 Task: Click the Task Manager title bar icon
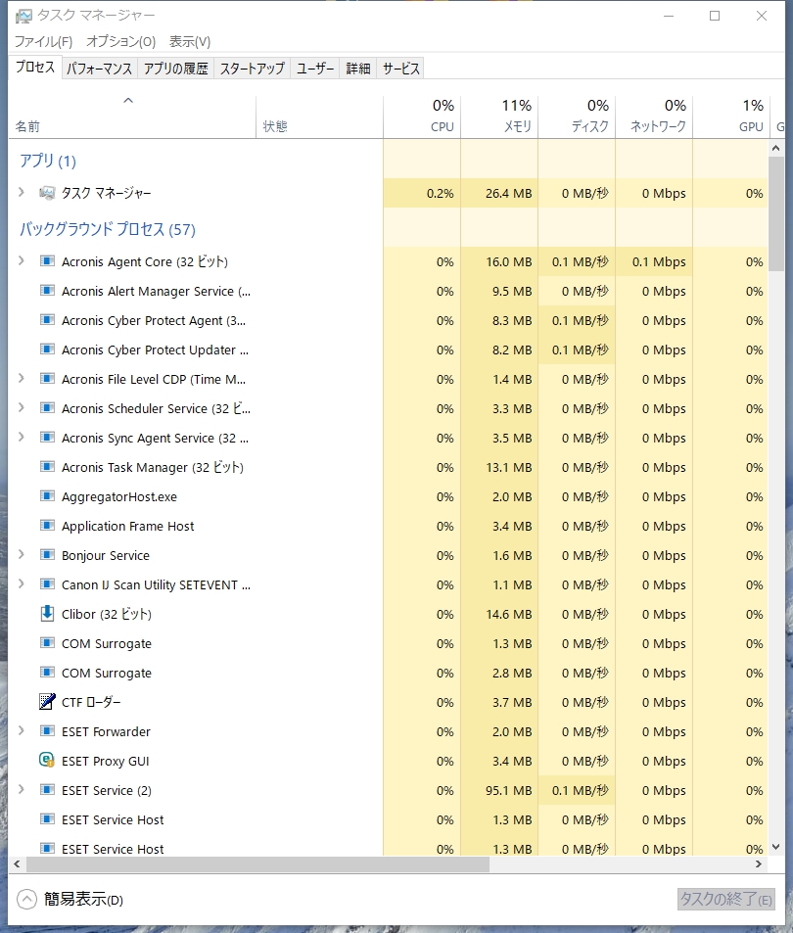23,16
